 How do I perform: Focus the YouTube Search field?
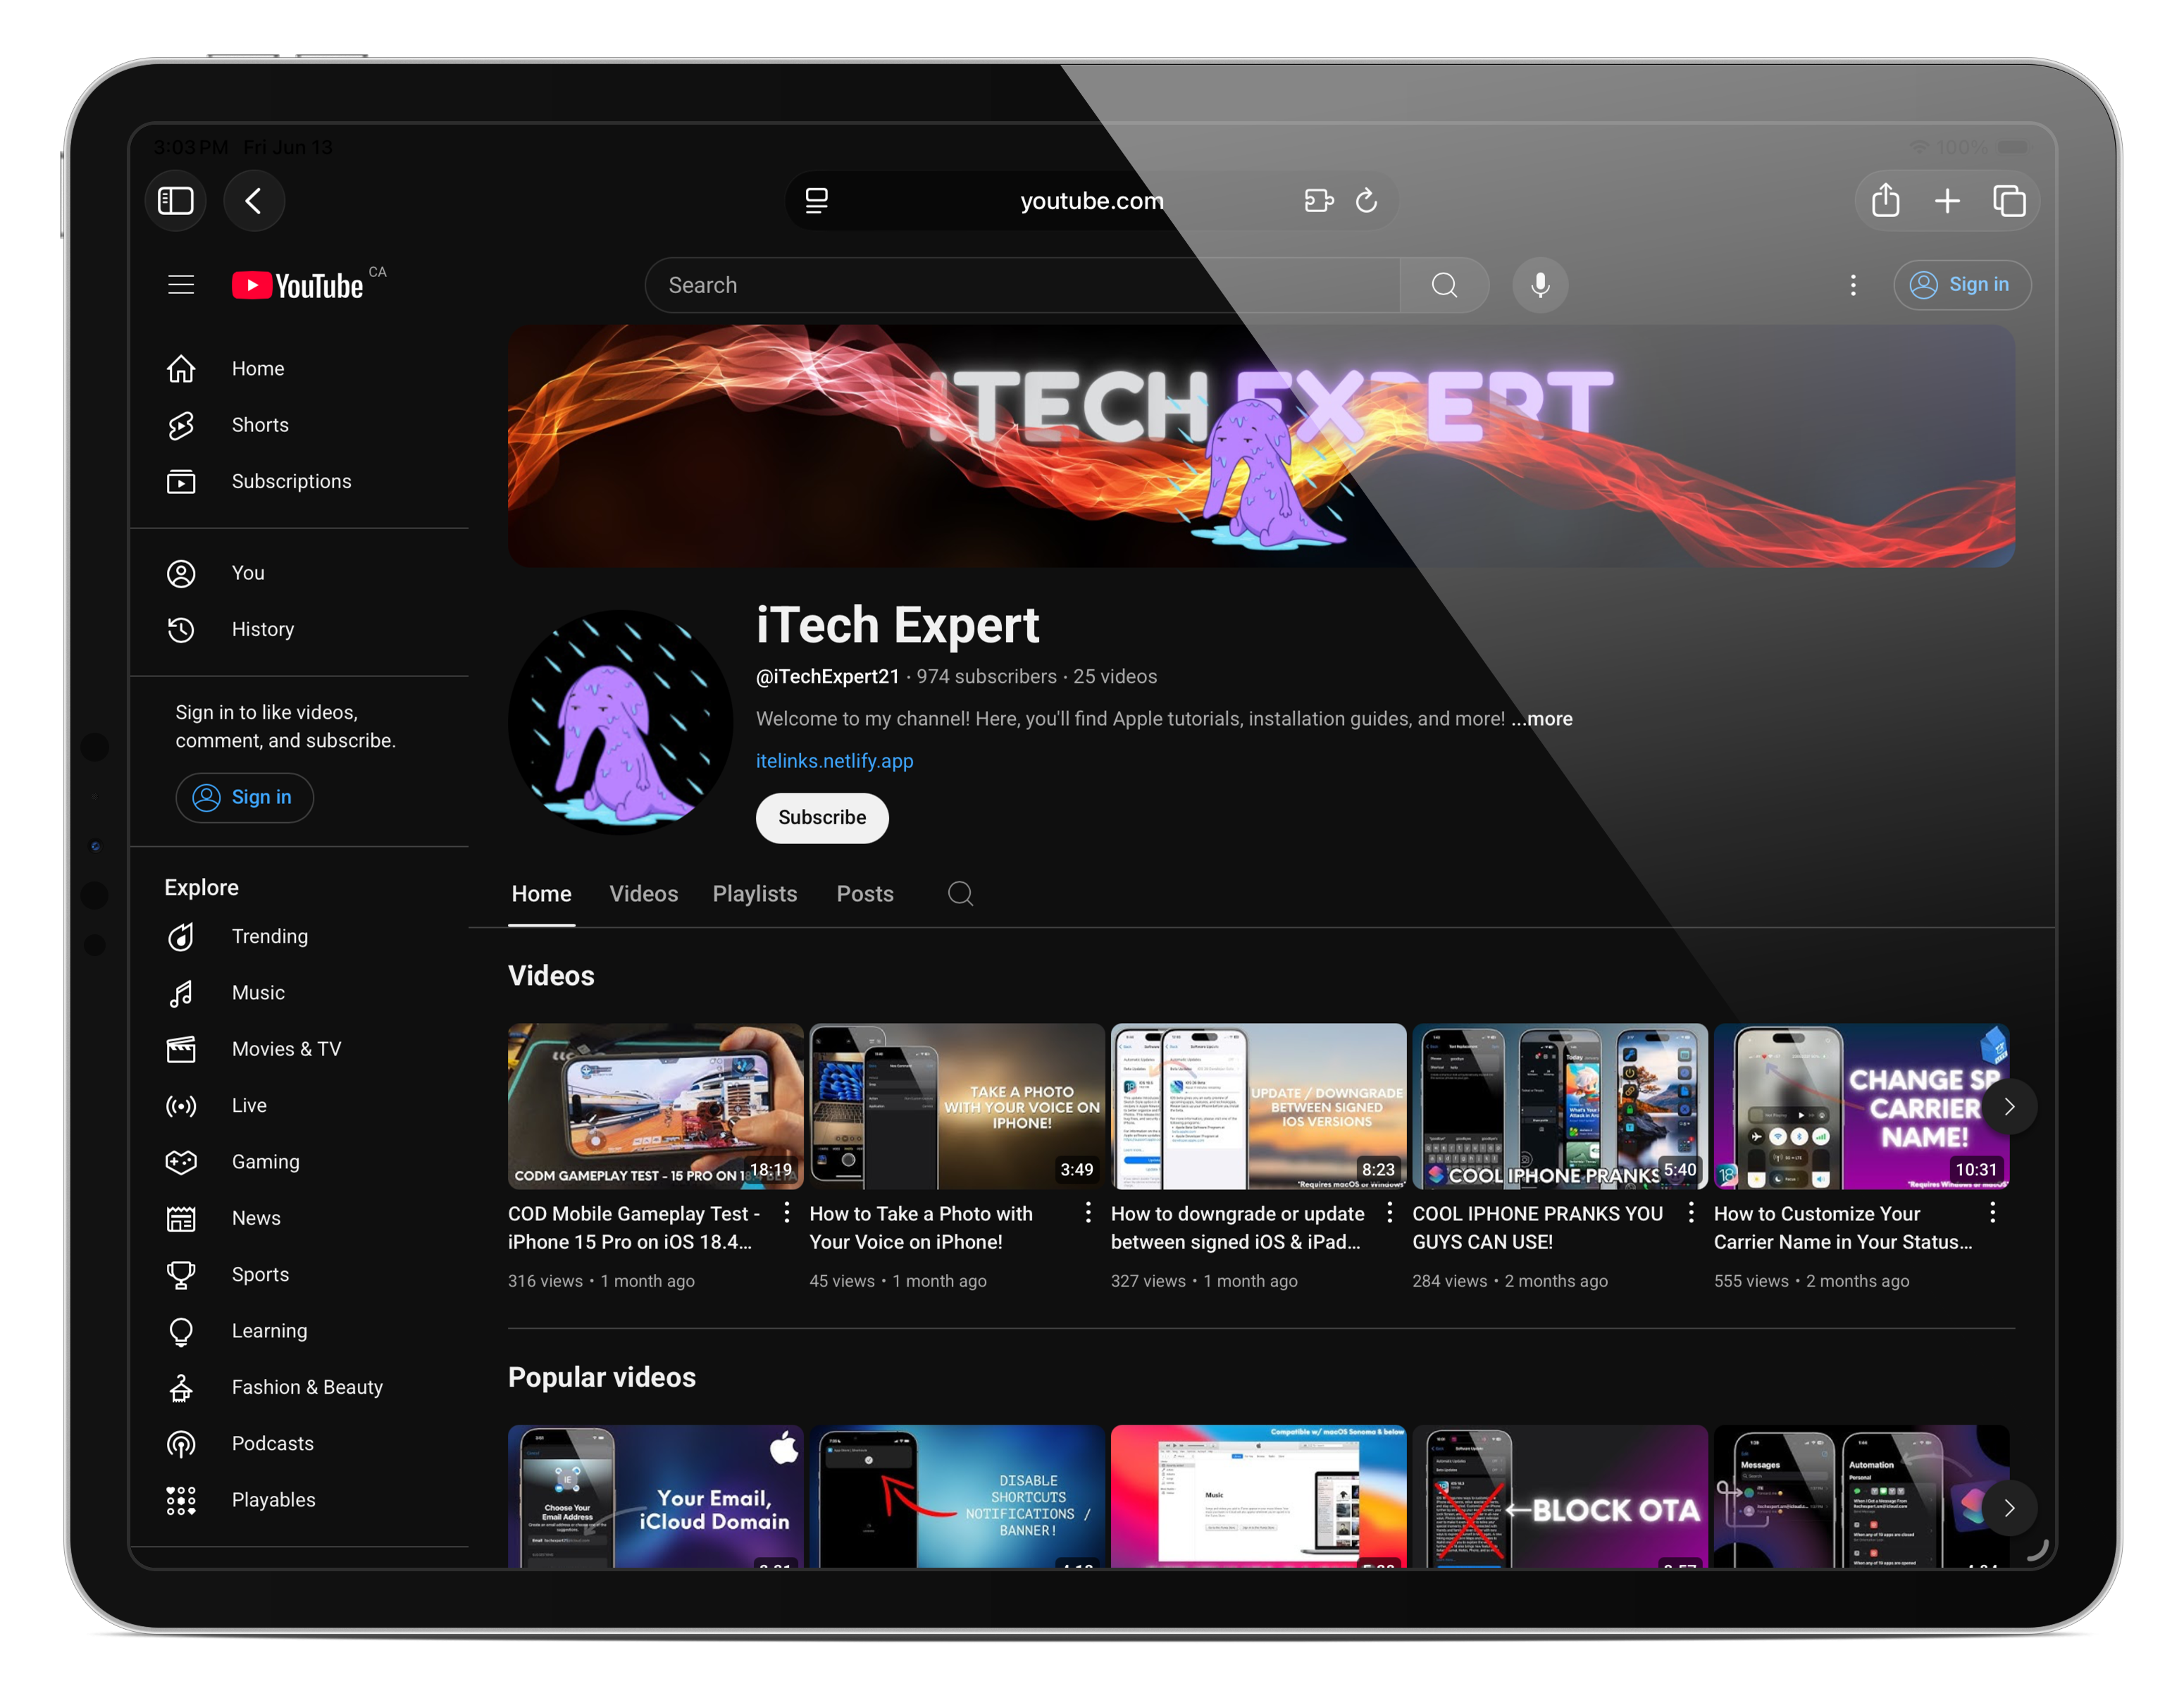[1022, 285]
